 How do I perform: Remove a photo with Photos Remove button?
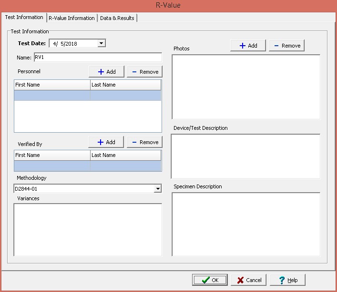click(286, 45)
